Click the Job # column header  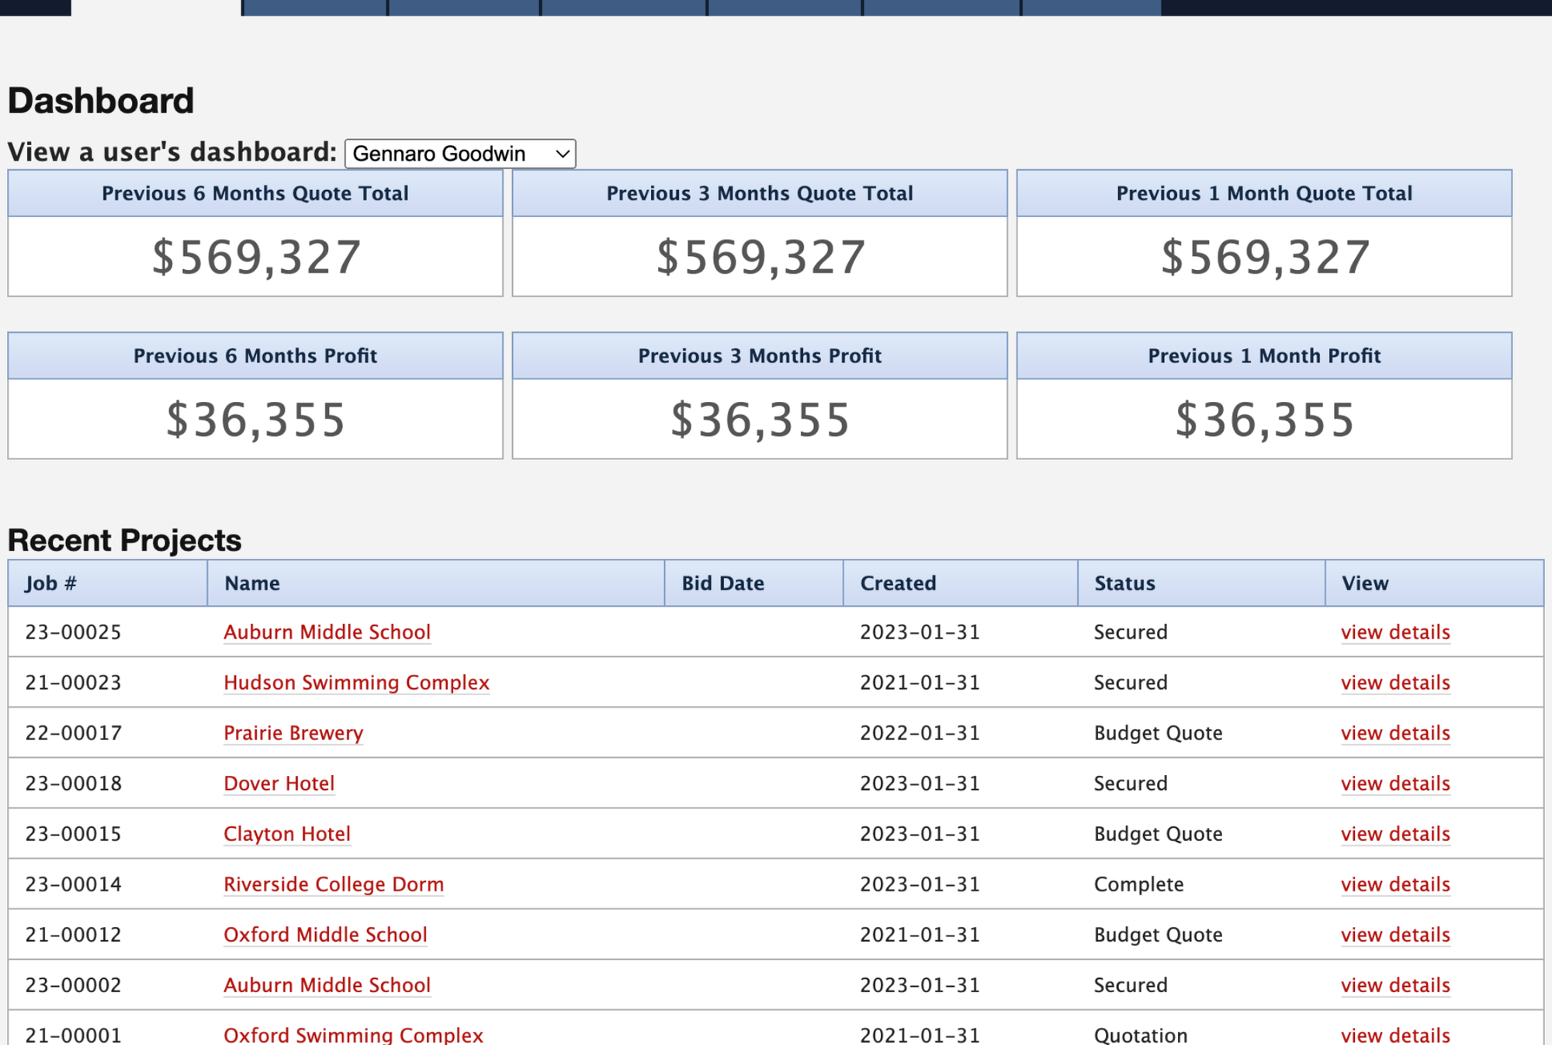pyautogui.click(x=50, y=583)
